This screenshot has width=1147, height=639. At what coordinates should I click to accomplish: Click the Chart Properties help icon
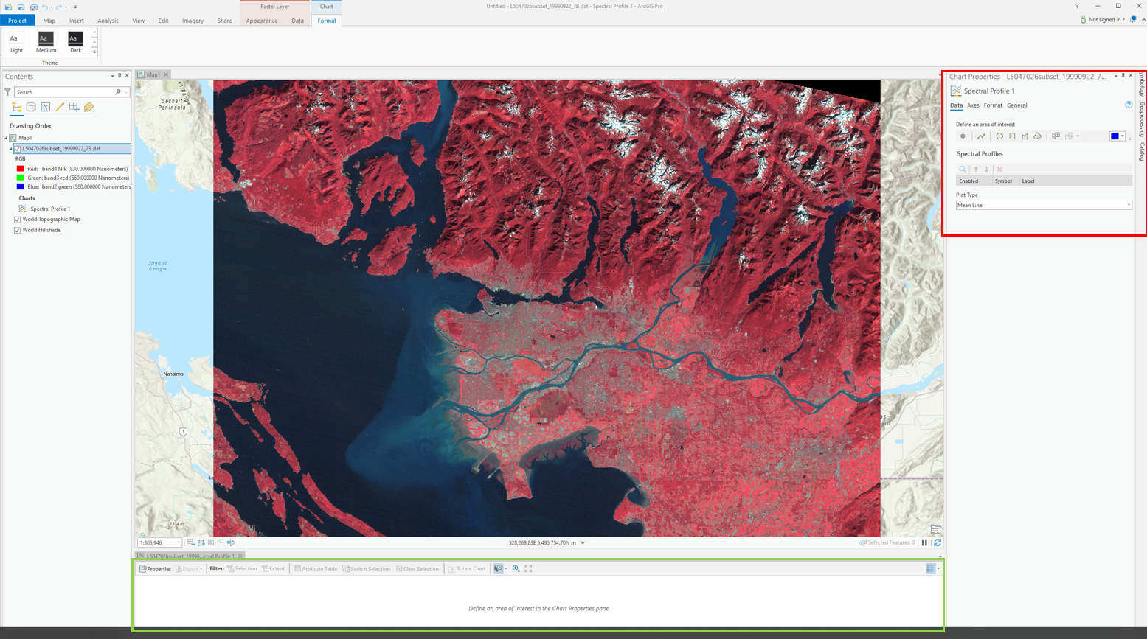click(x=1128, y=105)
